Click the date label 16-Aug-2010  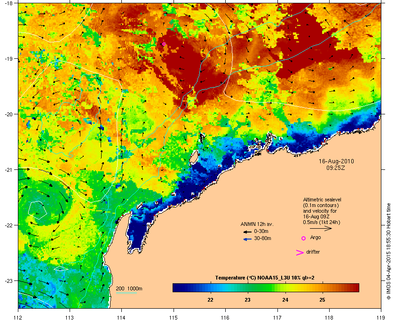pyautogui.click(x=336, y=161)
